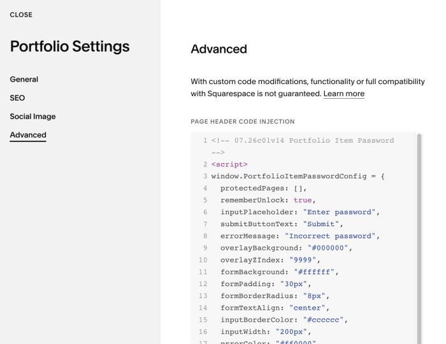
Task: Click the protectedPages: [] line
Action: point(264,188)
